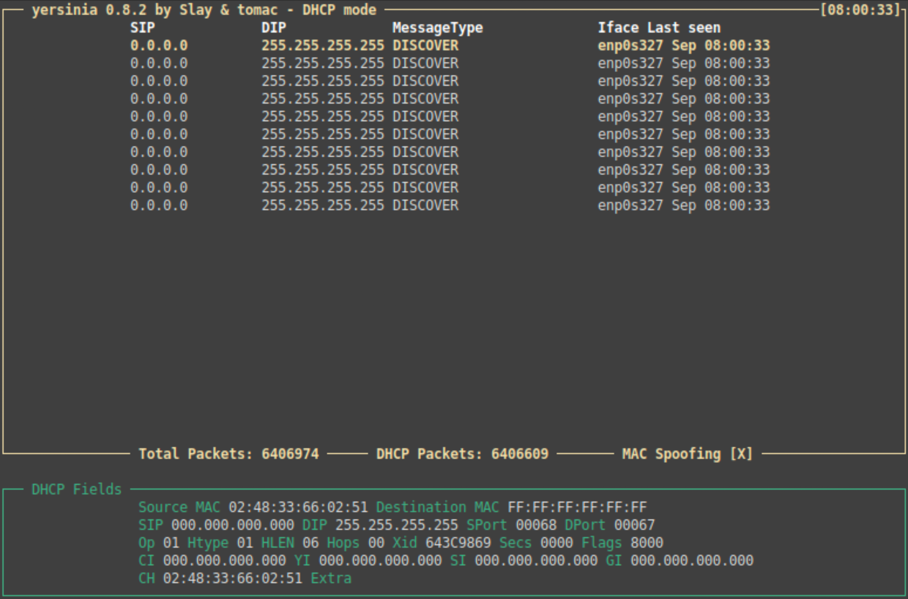Edit the Destination MAC value FF:FF:FF:FF:FF:FF
This screenshot has height=599, width=908.
(577, 507)
